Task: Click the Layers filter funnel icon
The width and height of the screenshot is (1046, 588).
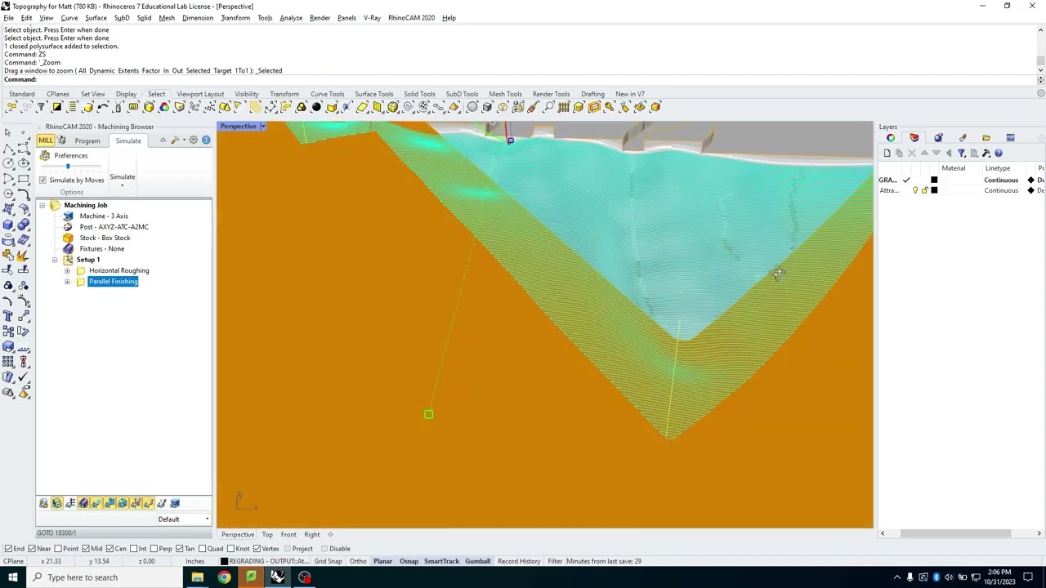Action: coord(961,153)
